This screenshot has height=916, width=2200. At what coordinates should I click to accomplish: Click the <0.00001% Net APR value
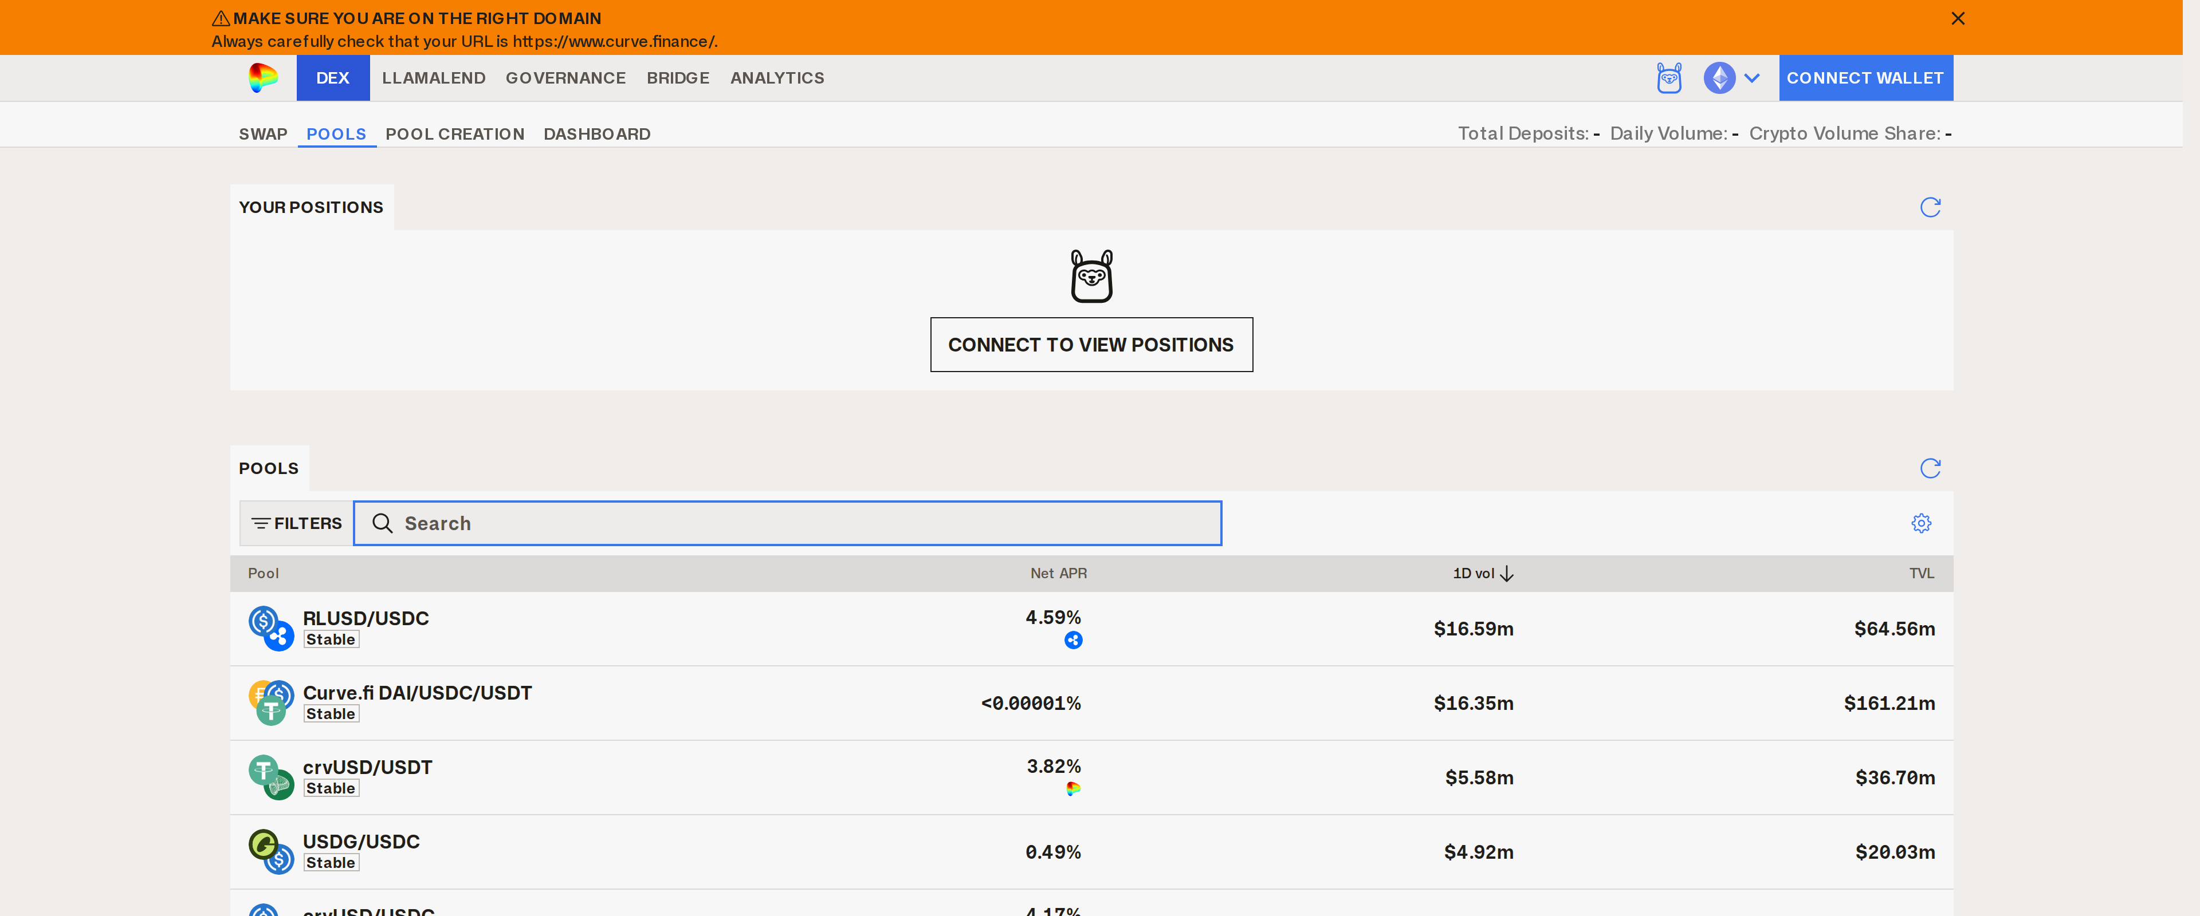tap(1031, 704)
